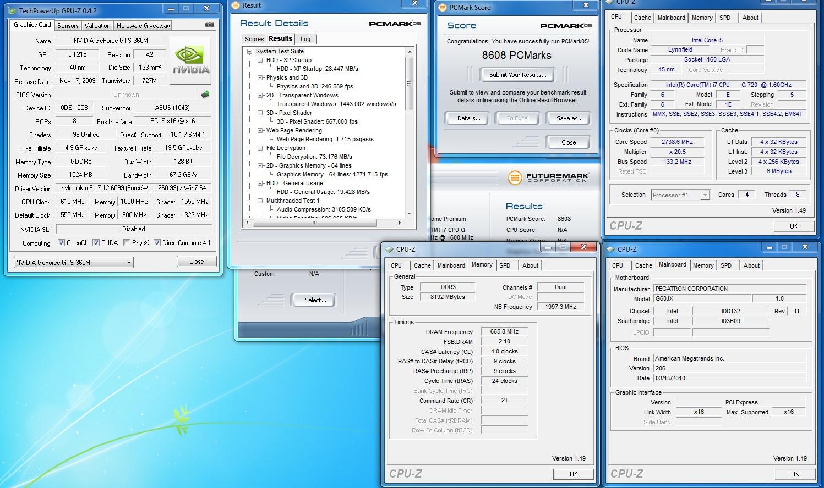The width and height of the screenshot is (824, 488).
Task: Click the CPU-Z Memory window title icon
Action: coord(390,249)
